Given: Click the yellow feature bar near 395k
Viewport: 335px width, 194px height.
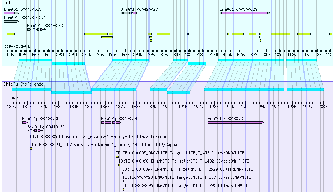Looking at the screenshot, I should 96,34.
